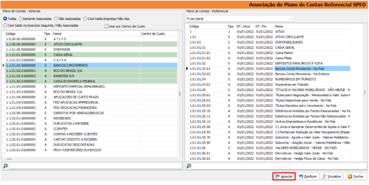Screen dimensions: 369x185
Task: Select Derivativos - Hedge Fluxo de Caixa row
Action: tap(269, 158)
